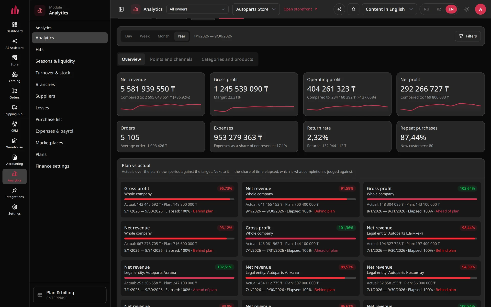
Task: Open Finance settings
Action: click(70, 166)
